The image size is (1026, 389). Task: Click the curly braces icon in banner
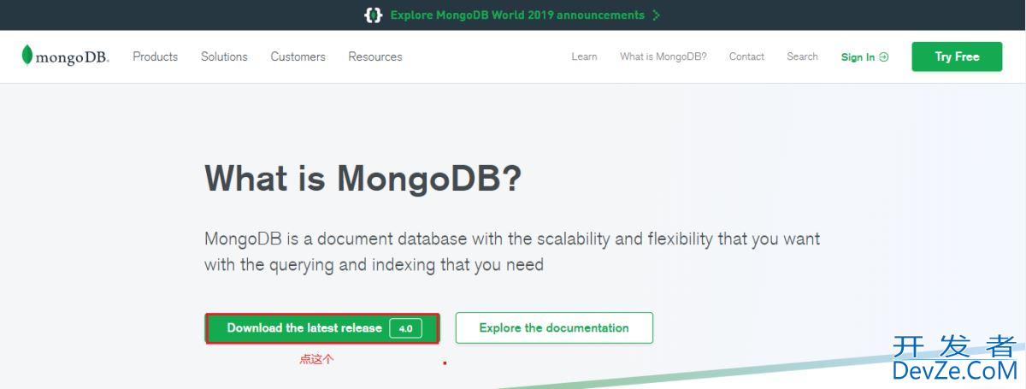(x=373, y=15)
